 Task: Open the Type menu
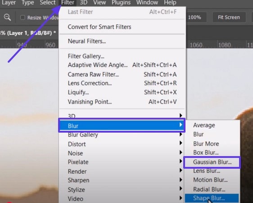coord(27,3)
